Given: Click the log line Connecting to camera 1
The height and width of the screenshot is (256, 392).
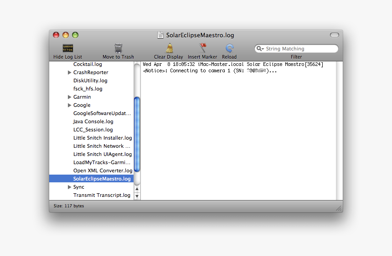Looking at the screenshot, I should (210, 70).
